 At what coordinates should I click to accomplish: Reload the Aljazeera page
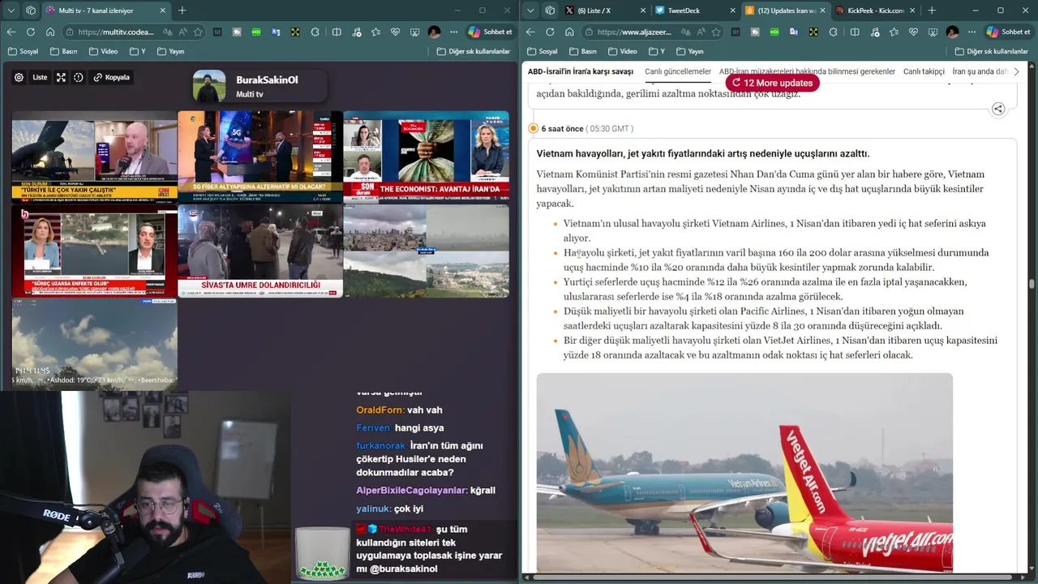click(550, 32)
